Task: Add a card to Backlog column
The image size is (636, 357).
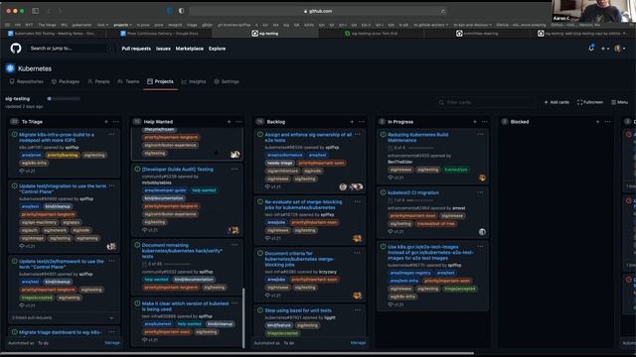Action: [x=352, y=121]
